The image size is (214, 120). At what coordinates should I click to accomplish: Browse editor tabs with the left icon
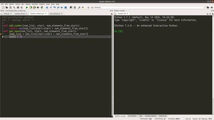point(1,14)
